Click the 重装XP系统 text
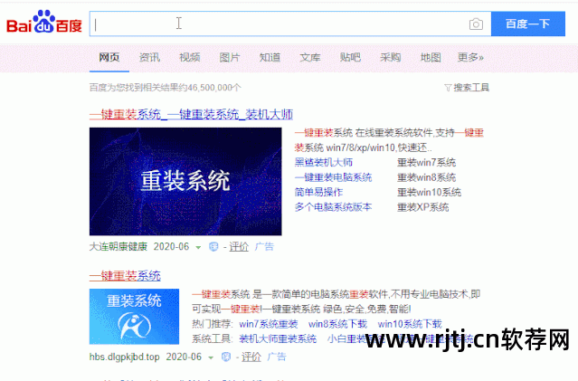 coord(422,207)
